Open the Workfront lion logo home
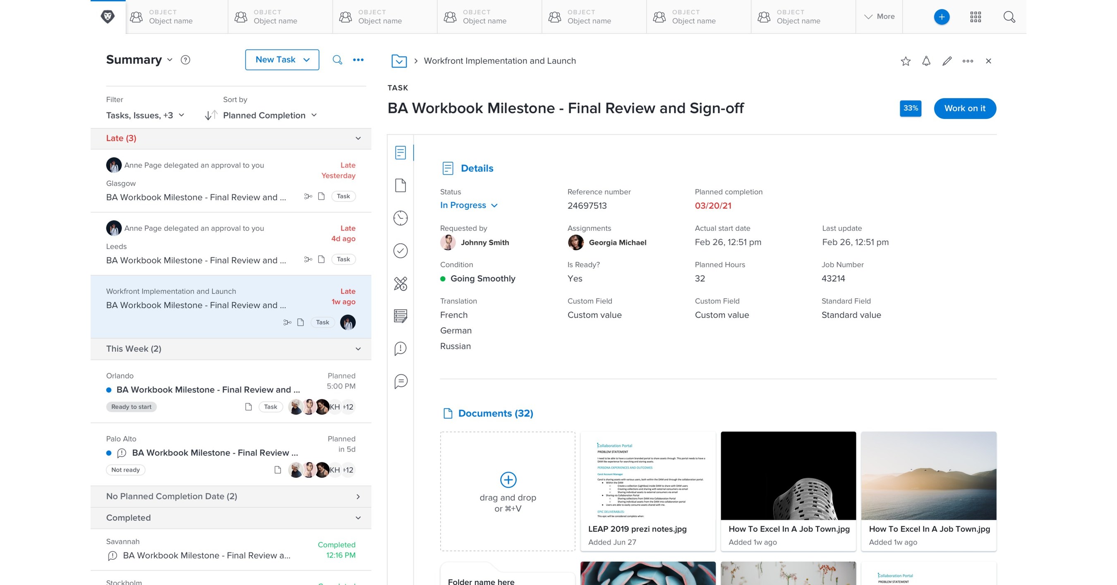Screen dimensions: 1117x585 [x=108, y=17]
